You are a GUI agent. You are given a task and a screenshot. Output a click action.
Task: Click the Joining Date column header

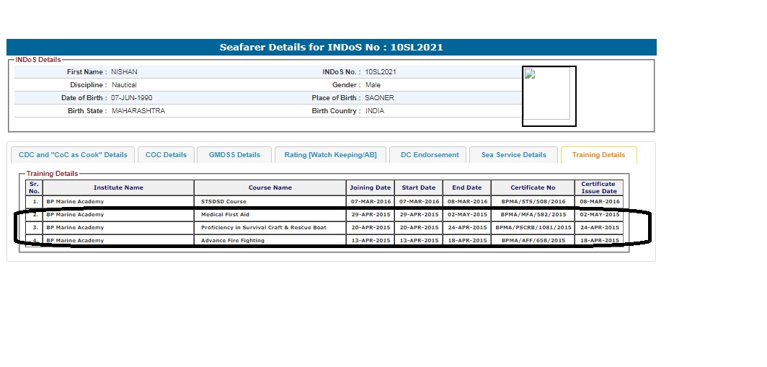click(371, 187)
